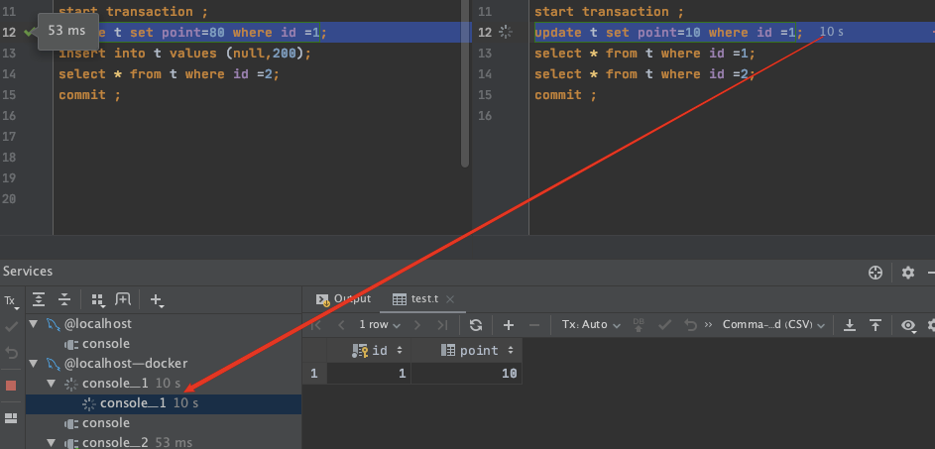The image size is (935, 449).
Task: Switch to the Output tab
Action: [343, 298]
